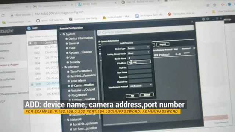Viewport: 235px width, 132px height.
Task: Toggle select-all checkbox in device list header
Action: [30, 43]
